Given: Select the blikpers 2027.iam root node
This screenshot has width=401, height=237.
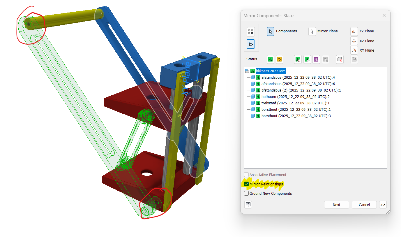Looking at the screenshot, I should click(271, 71).
